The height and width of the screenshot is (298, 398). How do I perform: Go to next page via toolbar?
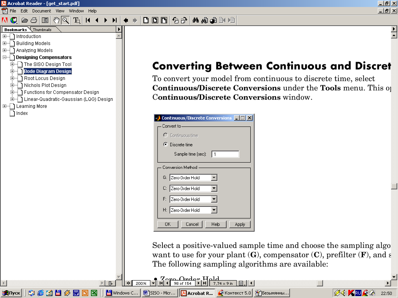pyautogui.click(x=106, y=20)
